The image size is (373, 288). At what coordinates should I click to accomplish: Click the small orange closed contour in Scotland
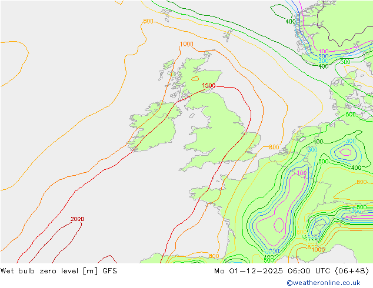[195, 79]
